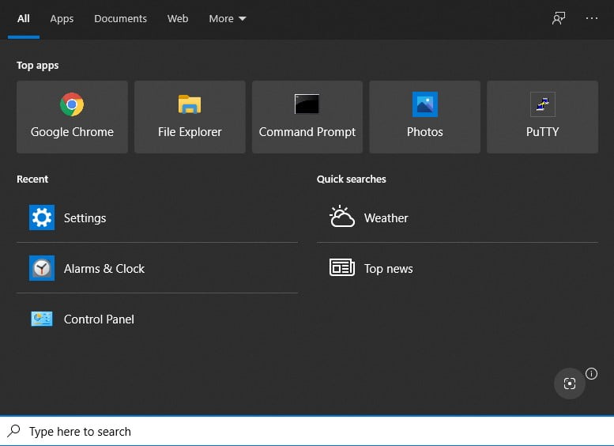Click the info circle icon
The image size is (614, 446).
591,373
